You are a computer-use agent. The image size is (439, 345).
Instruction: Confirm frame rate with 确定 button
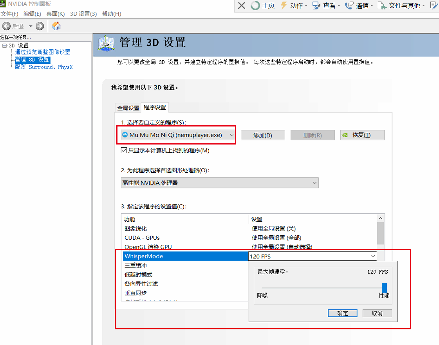pos(342,313)
